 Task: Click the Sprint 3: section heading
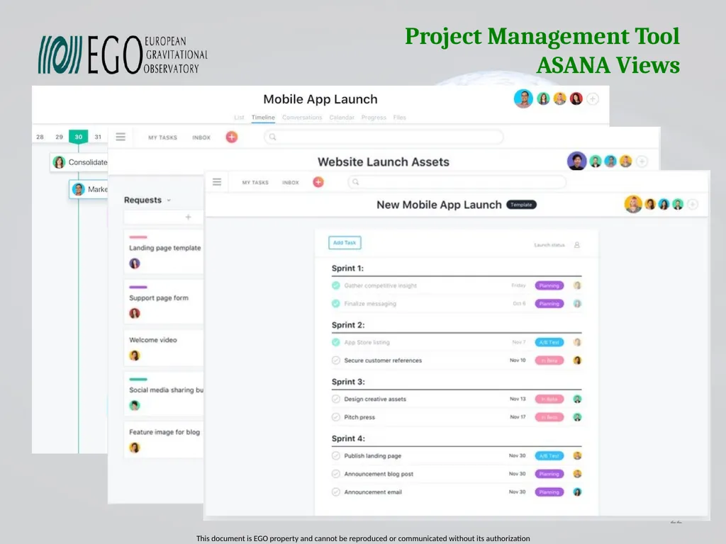pyautogui.click(x=348, y=382)
